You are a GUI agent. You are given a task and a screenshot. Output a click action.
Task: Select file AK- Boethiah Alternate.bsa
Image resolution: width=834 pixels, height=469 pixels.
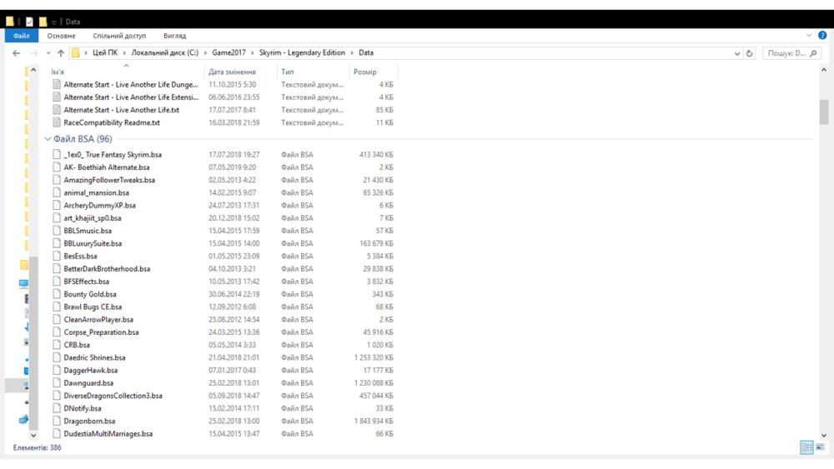pos(107,167)
